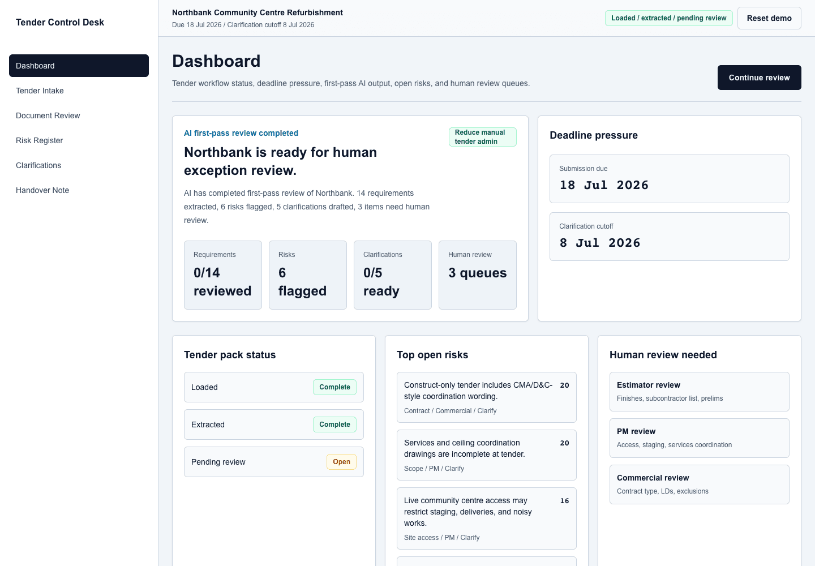Click Contract / Commercial / Clarify tags
The image size is (815, 566).
(x=451, y=411)
